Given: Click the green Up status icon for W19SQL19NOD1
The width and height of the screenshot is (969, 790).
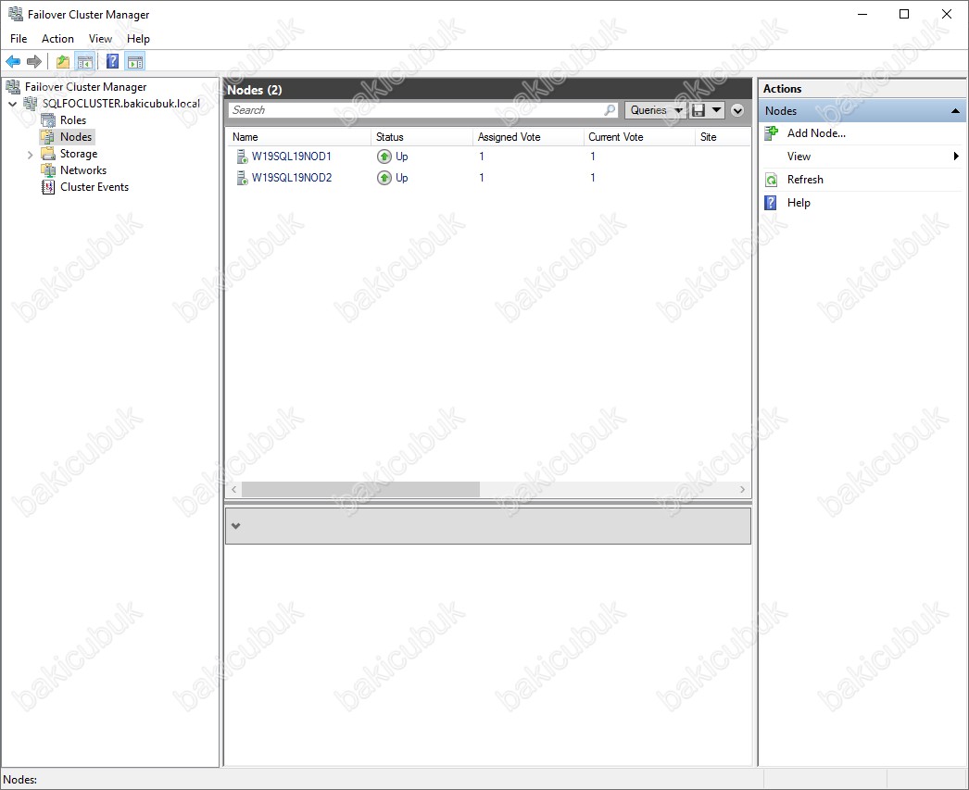Looking at the screenshot, I should pos(384,157).
